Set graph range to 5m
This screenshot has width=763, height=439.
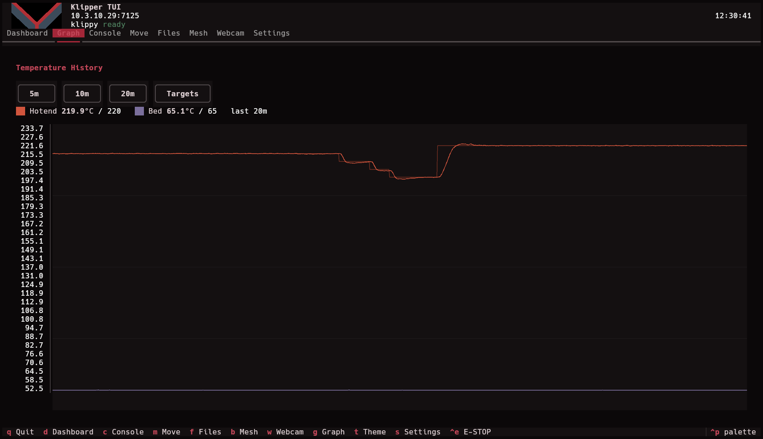pos(37,94)
